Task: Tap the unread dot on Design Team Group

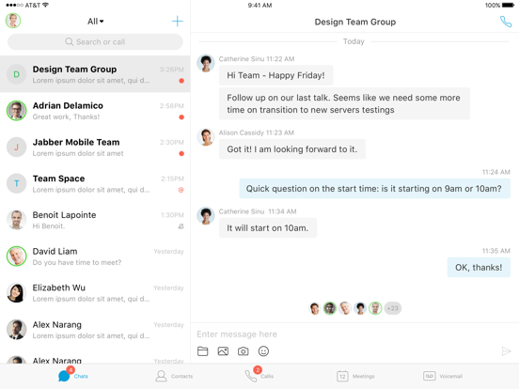Action: coord(181,81)
